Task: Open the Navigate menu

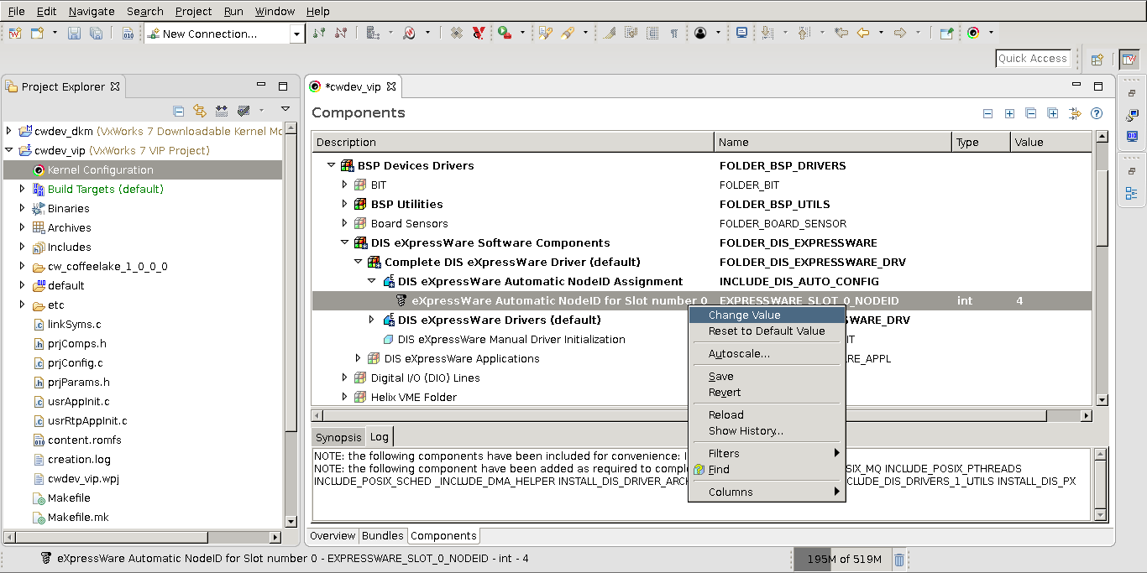Action: (x=92, y=11)
